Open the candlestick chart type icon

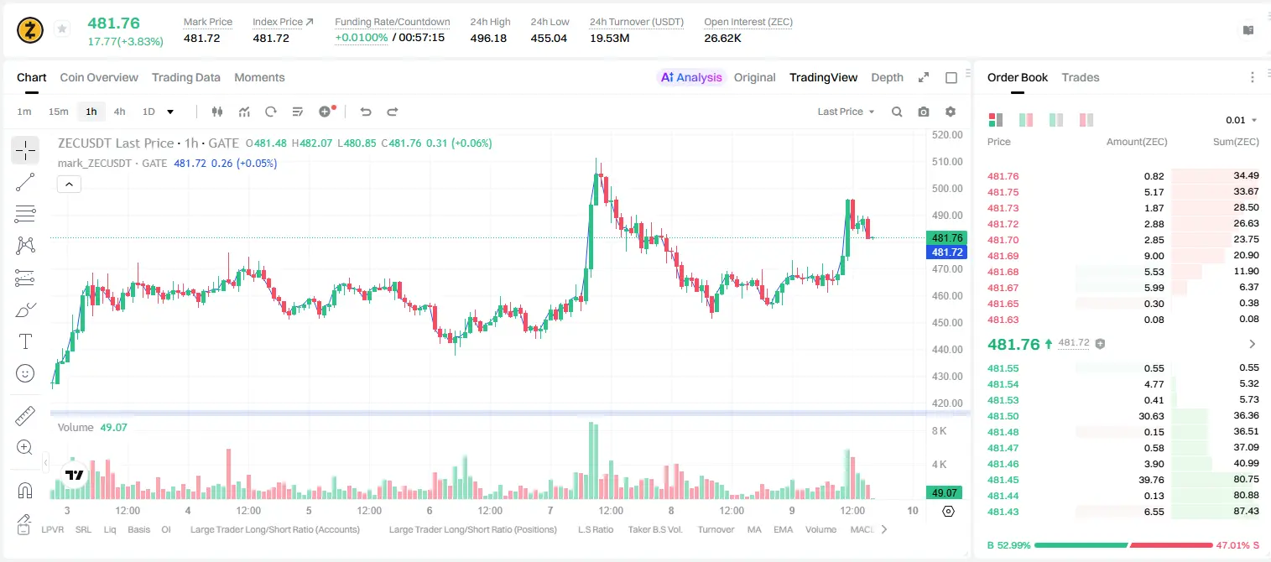[x=217, y=112]
